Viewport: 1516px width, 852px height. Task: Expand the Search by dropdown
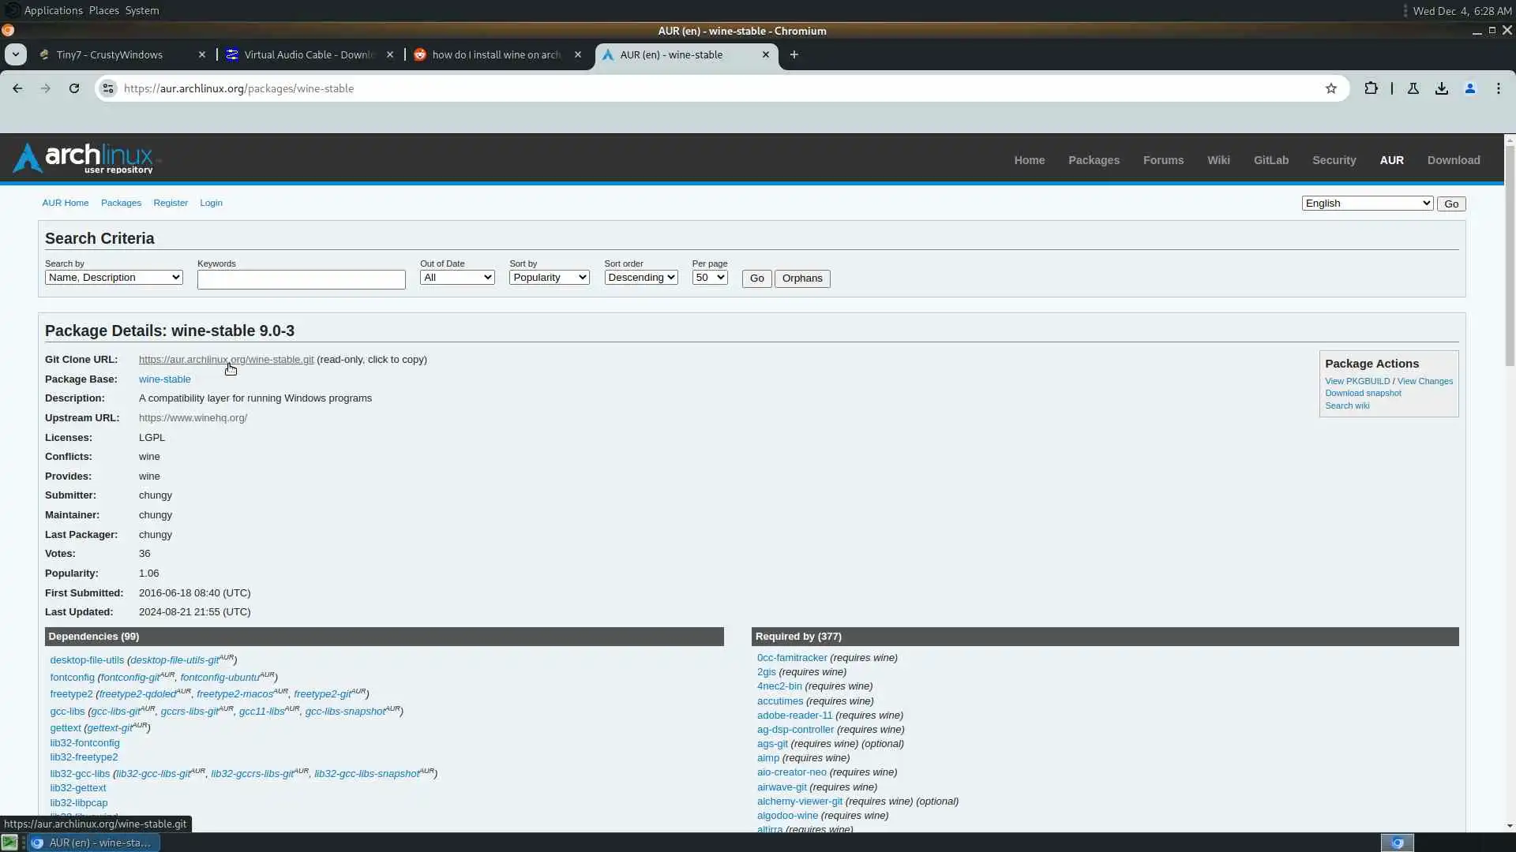point(114,278)
